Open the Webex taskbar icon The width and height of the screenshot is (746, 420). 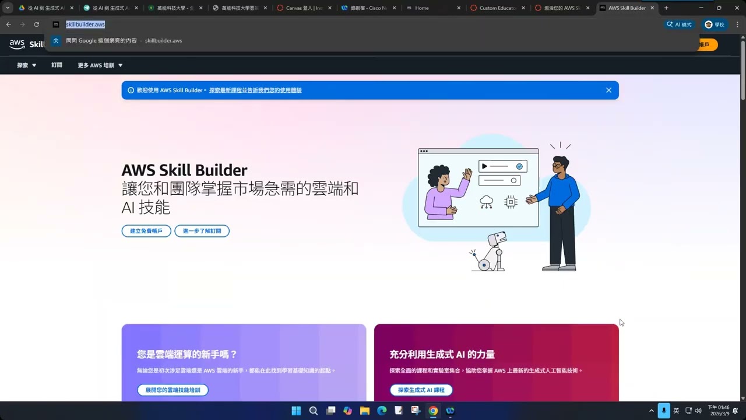(450, 411)
